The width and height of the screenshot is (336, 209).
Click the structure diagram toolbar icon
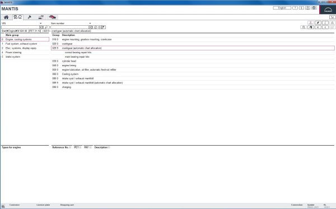[311, 23]
